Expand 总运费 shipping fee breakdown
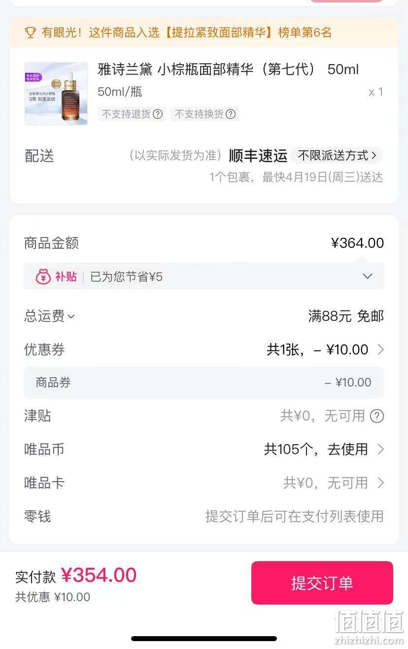 pos(49,316)
